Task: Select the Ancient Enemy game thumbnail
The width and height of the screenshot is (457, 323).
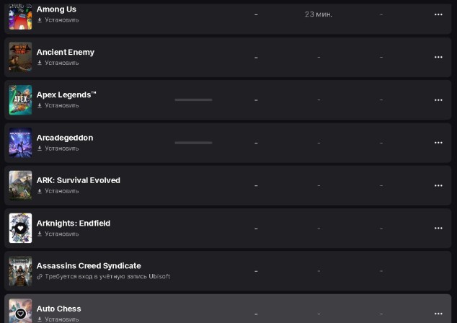Action: (20, 57)
